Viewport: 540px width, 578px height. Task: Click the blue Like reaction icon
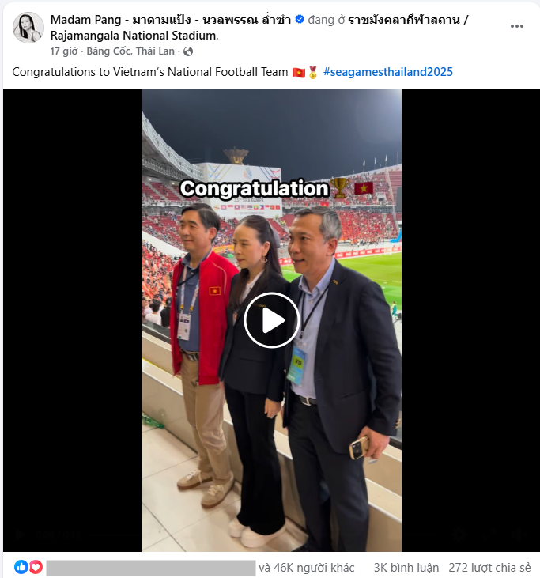tap(21, 567)
